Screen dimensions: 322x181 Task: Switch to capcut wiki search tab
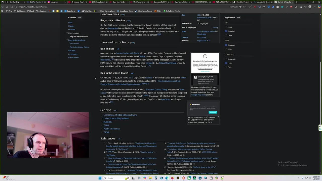[263, 2]
